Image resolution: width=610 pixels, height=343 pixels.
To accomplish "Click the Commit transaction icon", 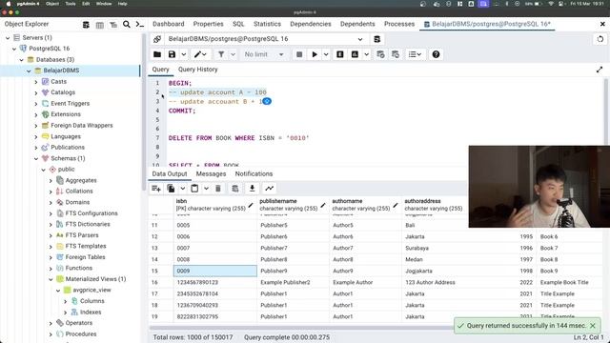I will [x=380, y=54].
